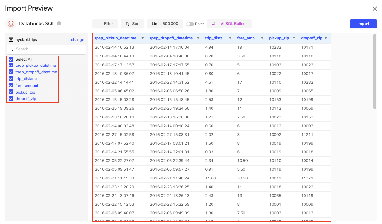Click the search magnifier in the column panel

[11, 49]
